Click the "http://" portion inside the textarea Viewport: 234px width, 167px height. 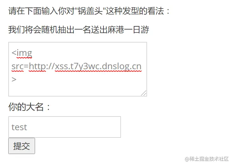(42, 66)
